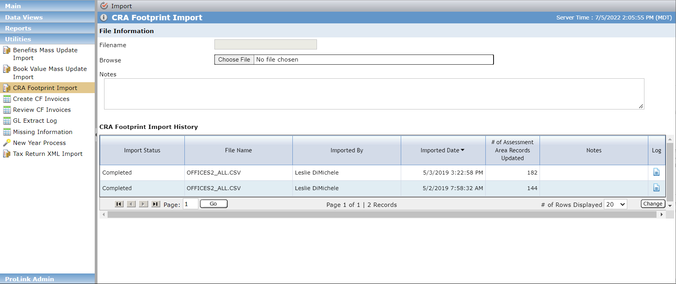This screenshot has height=284, width=676.
Task: Click the GL Extract Log table icon
Action: pyautogui.click(x=7, y=121)
